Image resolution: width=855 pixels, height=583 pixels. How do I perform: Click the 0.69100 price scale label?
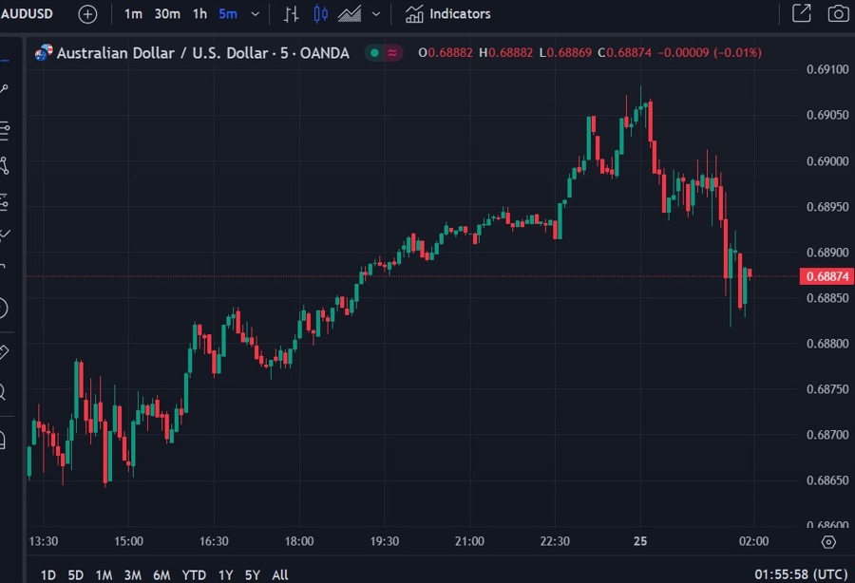(827, 69)
